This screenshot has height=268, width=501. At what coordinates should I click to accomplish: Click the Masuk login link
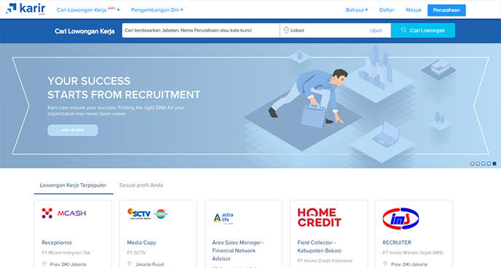point(414,10)
